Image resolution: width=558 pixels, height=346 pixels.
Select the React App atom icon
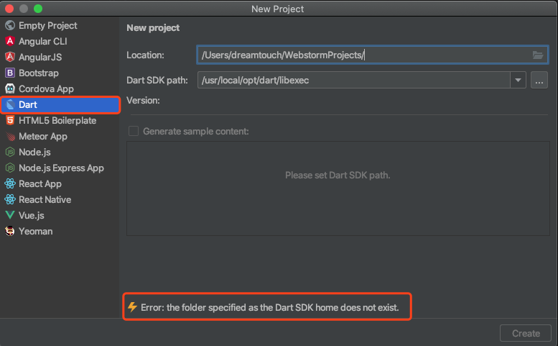click(x=10, y=184)
